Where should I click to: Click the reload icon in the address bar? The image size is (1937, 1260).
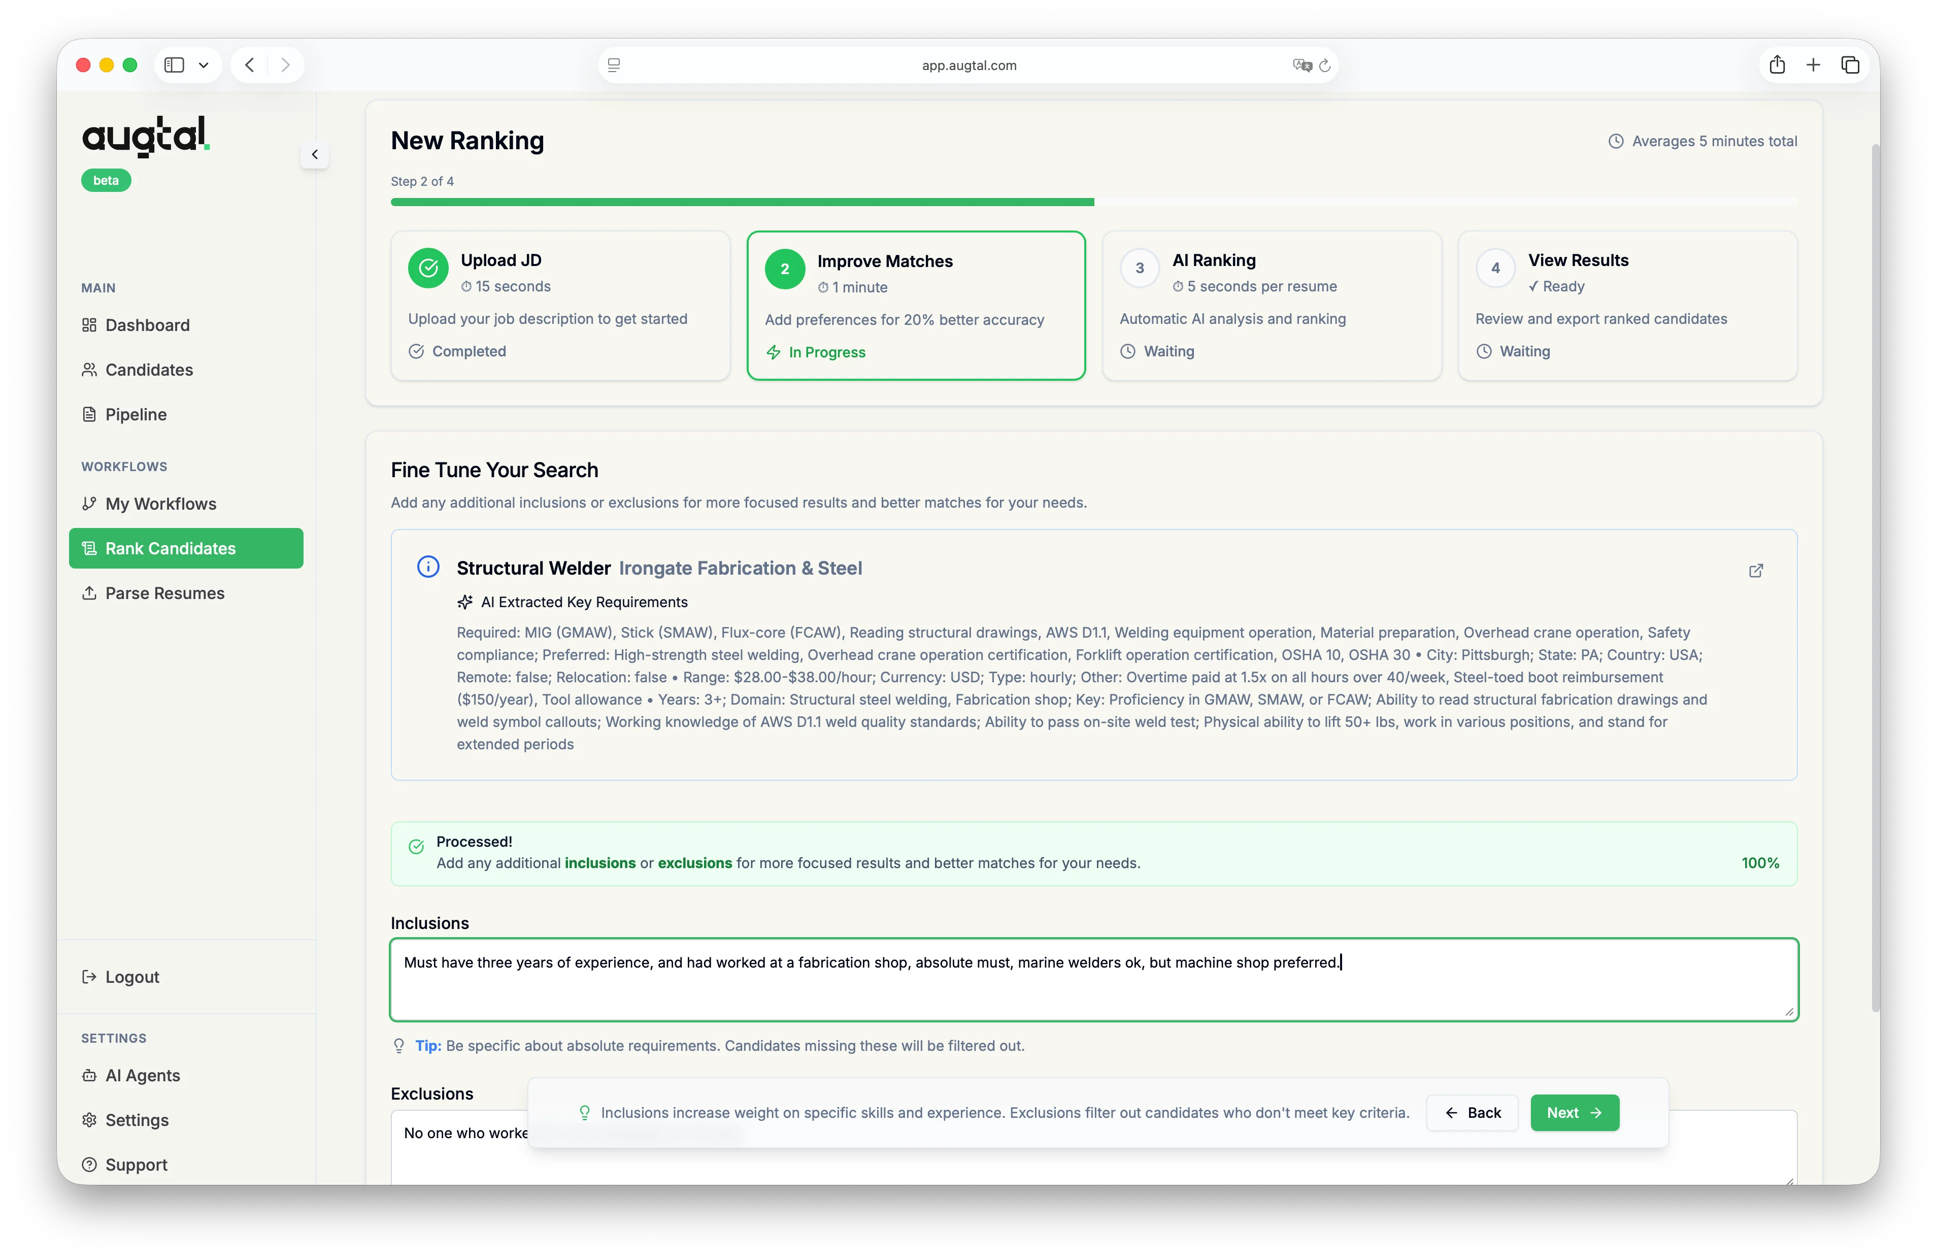(x=1325, y=65)
